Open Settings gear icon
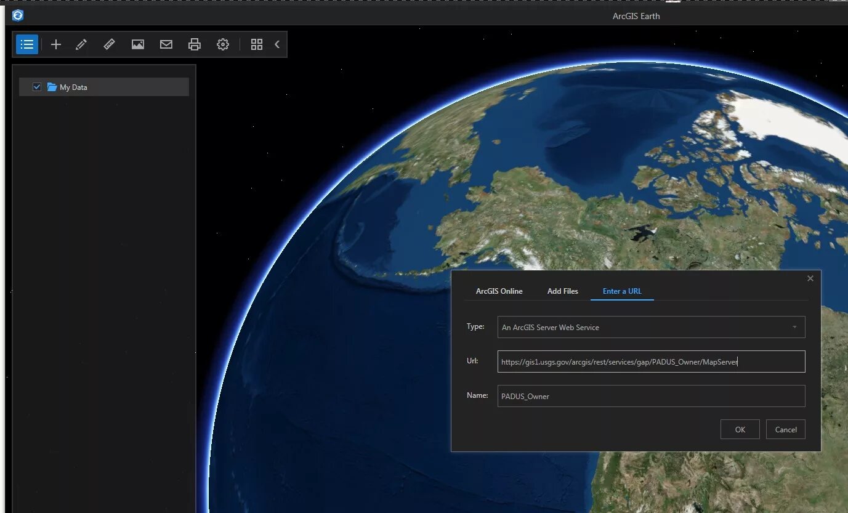 (223, 44)
